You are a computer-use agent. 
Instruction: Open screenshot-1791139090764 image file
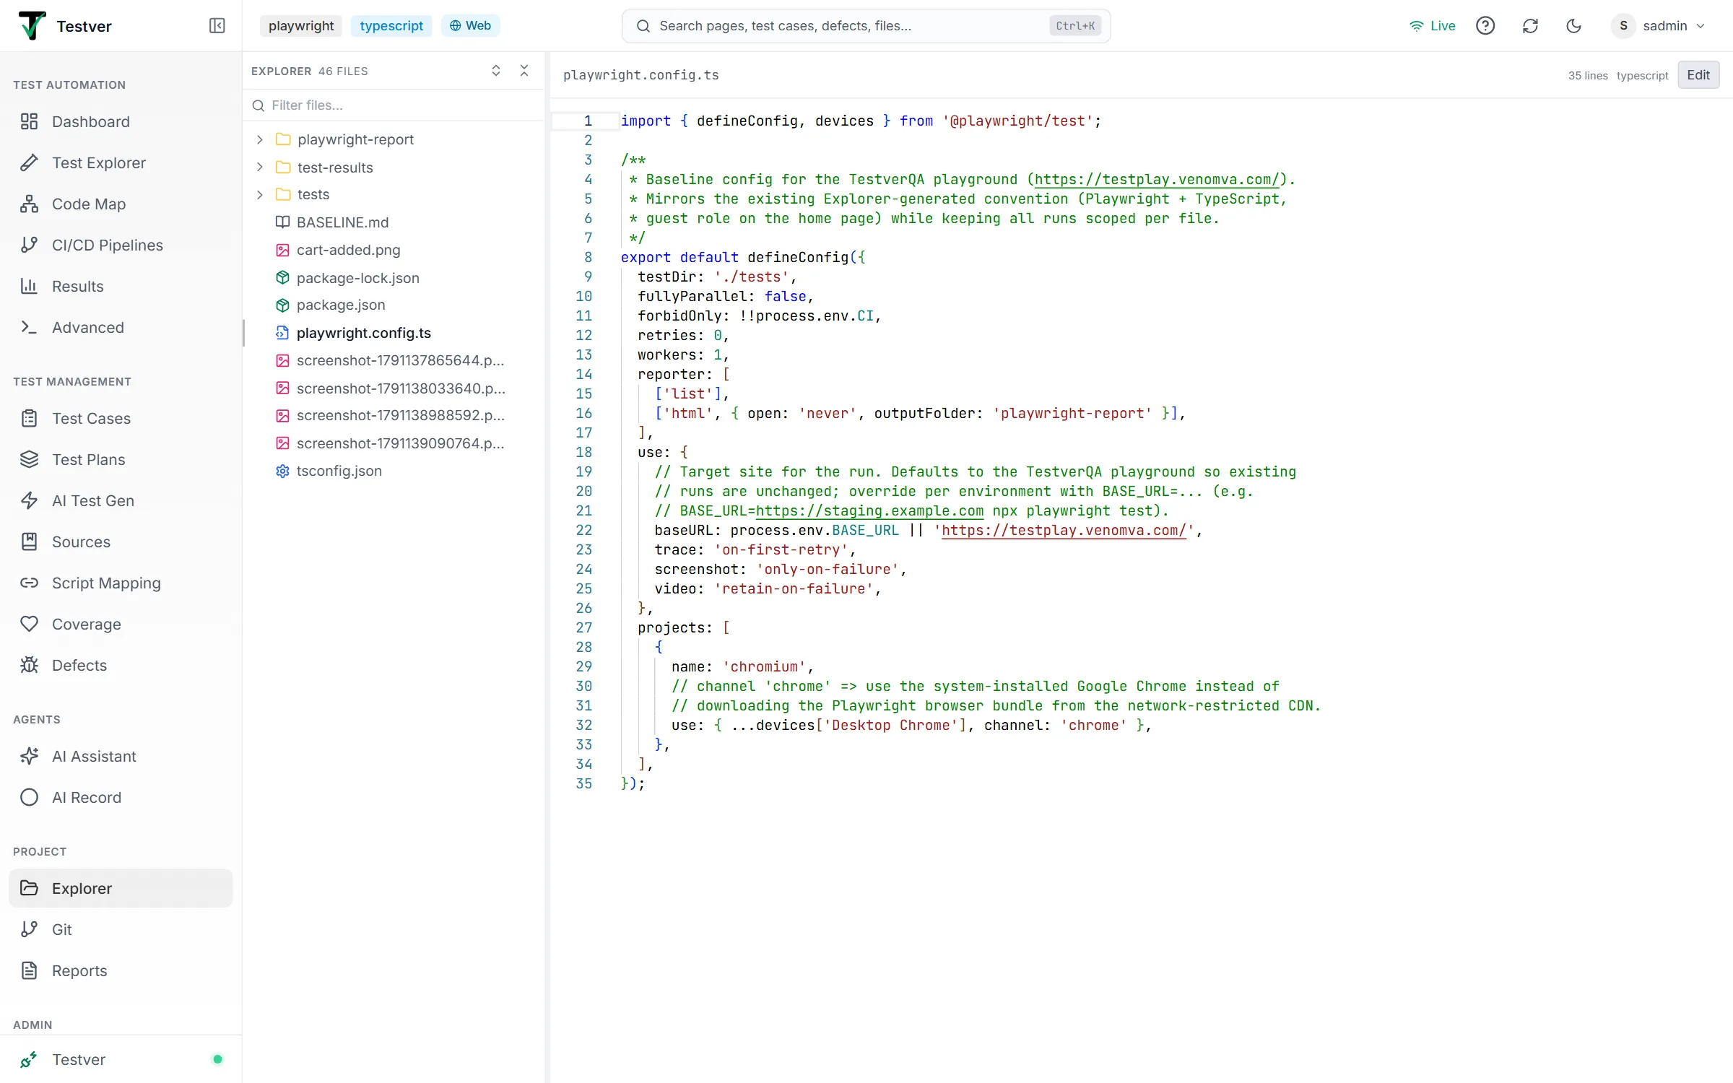click(394, 443)
